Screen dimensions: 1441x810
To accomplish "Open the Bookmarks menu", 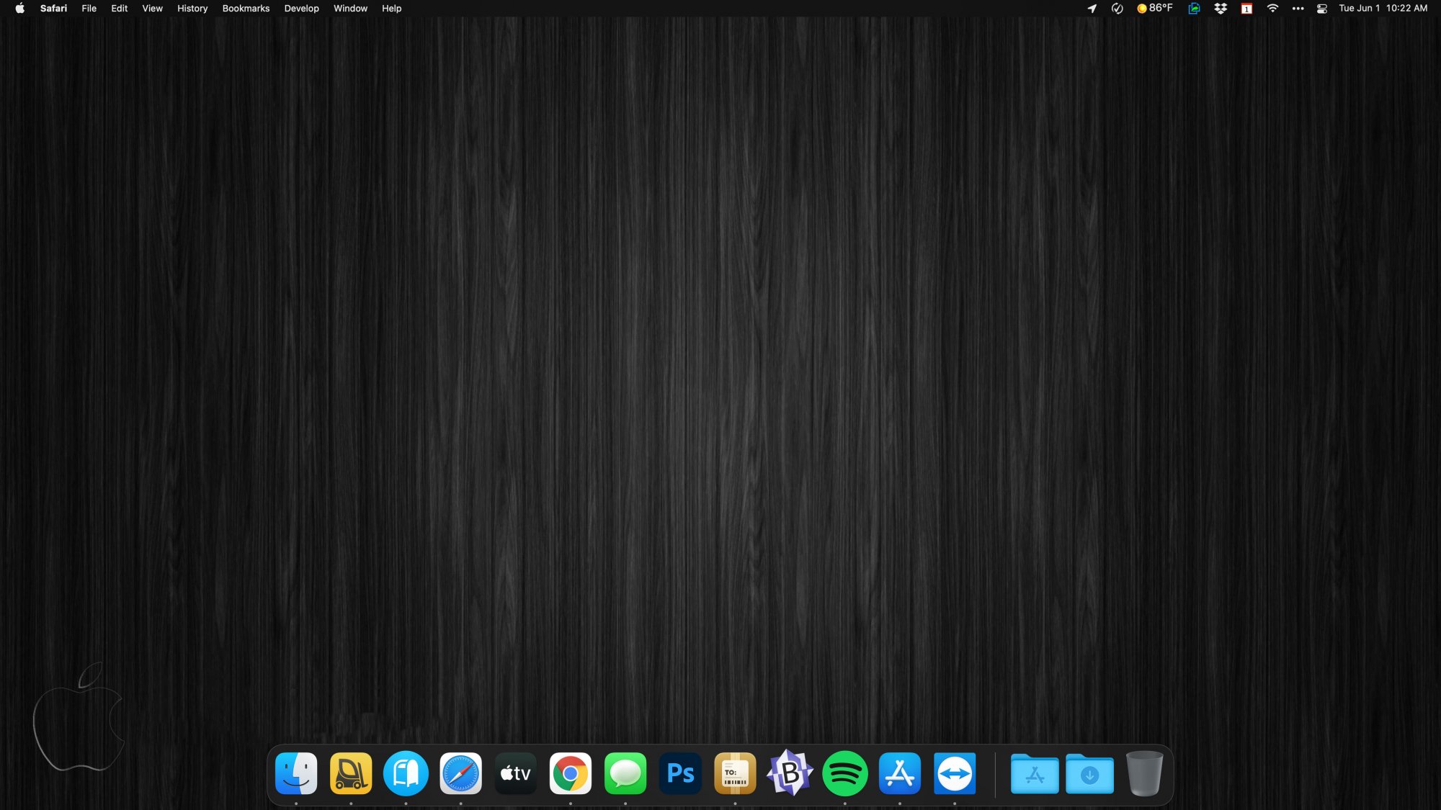I will (x=246, y=9).
